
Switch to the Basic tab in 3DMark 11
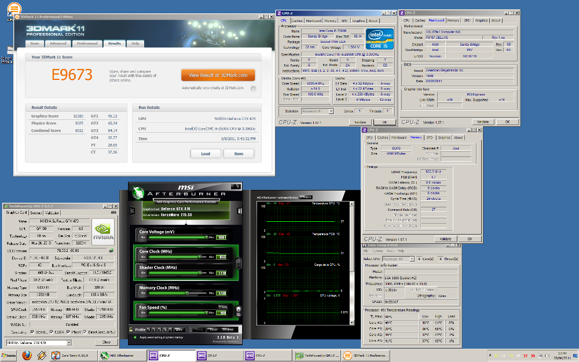coord(35,43)
